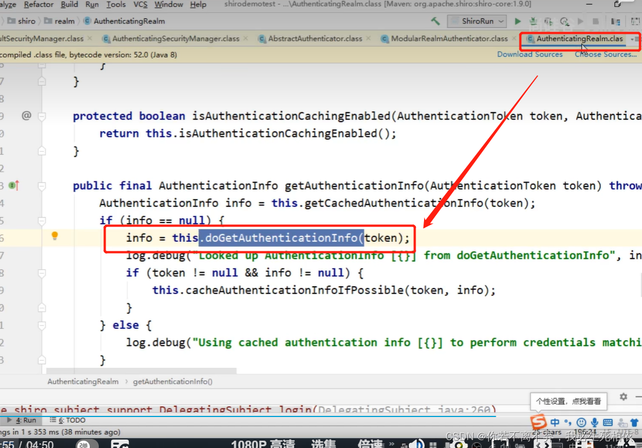
Task: Run ShiroRun with the green play button
Action: pyautogui.click(x=518, y=21)
